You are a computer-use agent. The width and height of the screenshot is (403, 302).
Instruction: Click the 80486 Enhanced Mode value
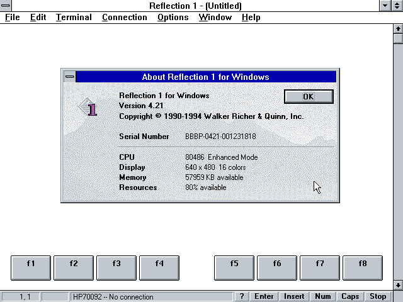point(221,157)
